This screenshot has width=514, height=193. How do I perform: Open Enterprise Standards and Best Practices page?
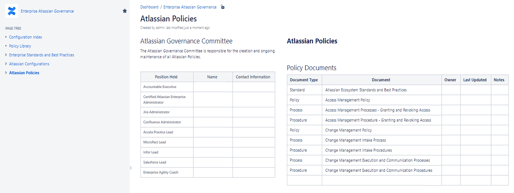pyautogui.click(x=41, y=55)
